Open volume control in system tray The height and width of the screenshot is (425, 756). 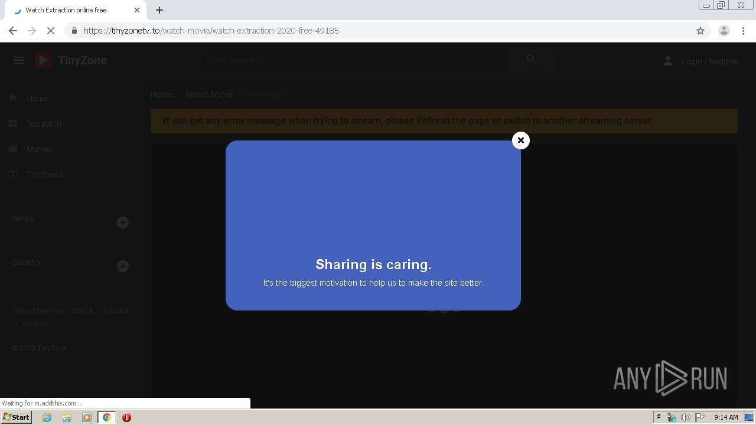[x=685, y=417]
